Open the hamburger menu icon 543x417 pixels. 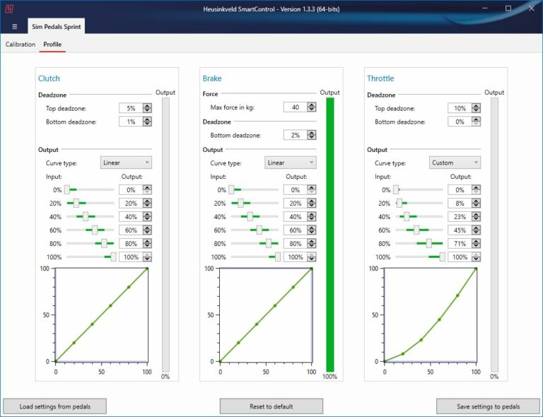(x=14, y=27)
